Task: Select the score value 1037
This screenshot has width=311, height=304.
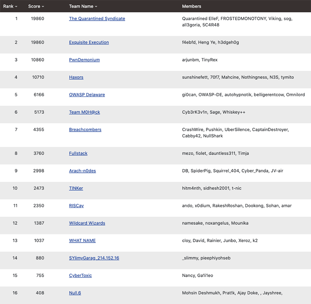Action: pyautogui.click(x=39, y=240)
